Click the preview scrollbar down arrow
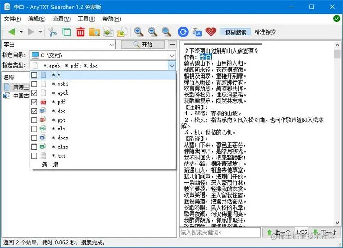Image resolution: width=343 pixels, height=248 pixels. point(337,223)
